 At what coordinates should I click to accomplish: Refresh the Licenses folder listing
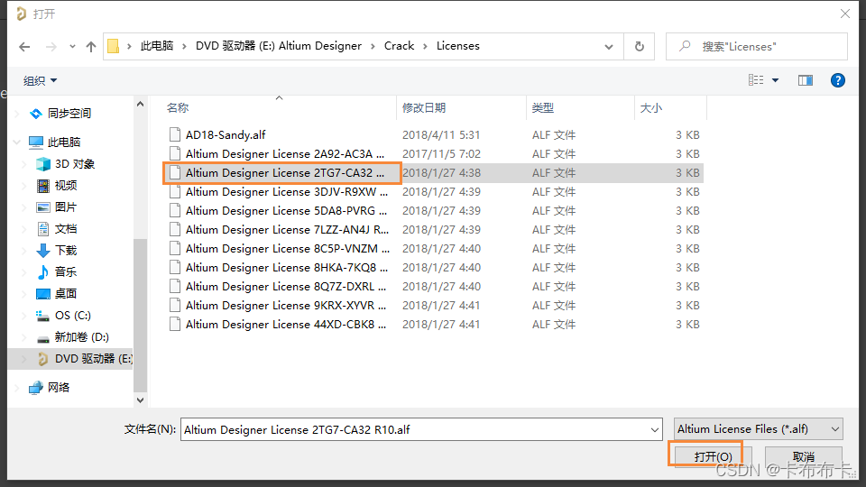point(639,46)
